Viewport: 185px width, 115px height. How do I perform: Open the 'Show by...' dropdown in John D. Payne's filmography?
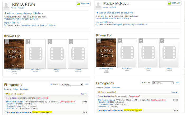pos(72,84)
